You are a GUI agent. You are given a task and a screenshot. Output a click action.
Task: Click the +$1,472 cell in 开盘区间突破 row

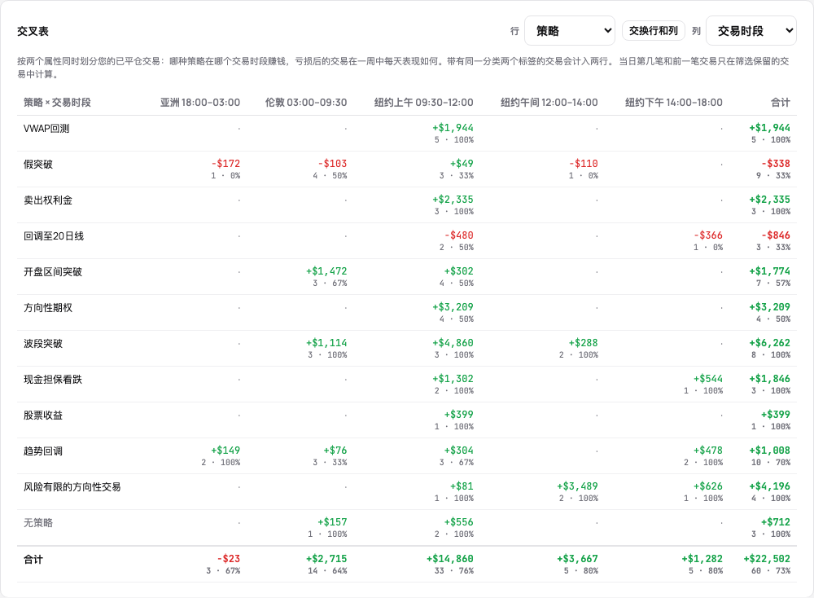point(326,271)
